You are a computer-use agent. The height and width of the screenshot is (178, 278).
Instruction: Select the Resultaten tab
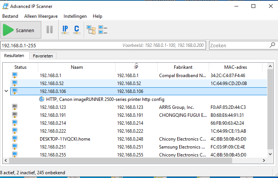(14, 56)
